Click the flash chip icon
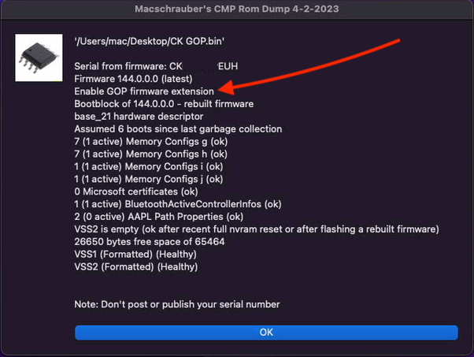The height and width of the screenshot is (357, 474). (x=39, y=58)
